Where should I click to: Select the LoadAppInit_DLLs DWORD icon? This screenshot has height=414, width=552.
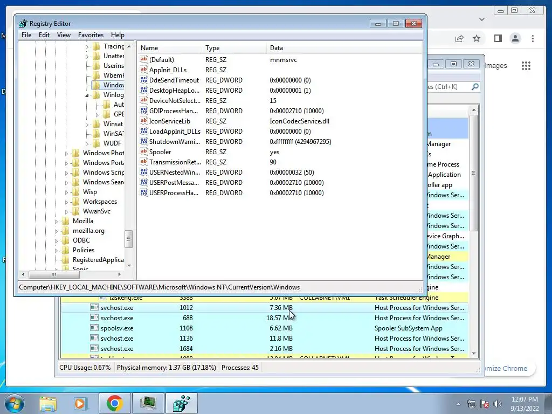(143, 132)
